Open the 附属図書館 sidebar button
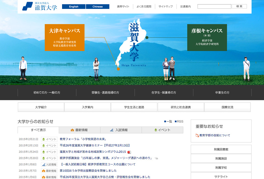 click(221, 149)
